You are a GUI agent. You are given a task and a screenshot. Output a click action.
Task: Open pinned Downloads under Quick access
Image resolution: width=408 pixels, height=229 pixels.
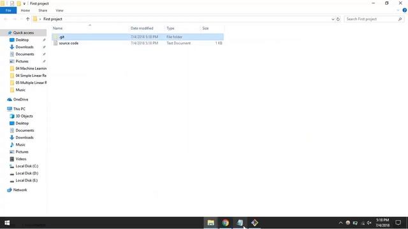[x=24, y=47]
